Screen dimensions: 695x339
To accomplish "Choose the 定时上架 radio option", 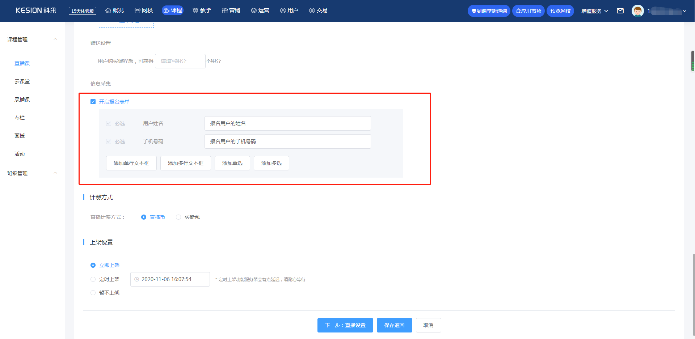I will (x=93, y=279).
